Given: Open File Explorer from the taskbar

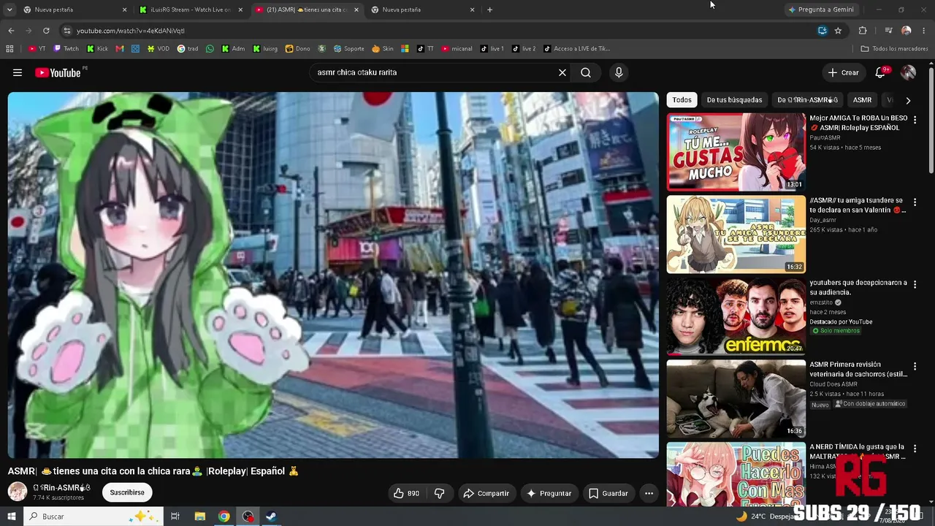Looking at the screenshot, I should [200, 517].
